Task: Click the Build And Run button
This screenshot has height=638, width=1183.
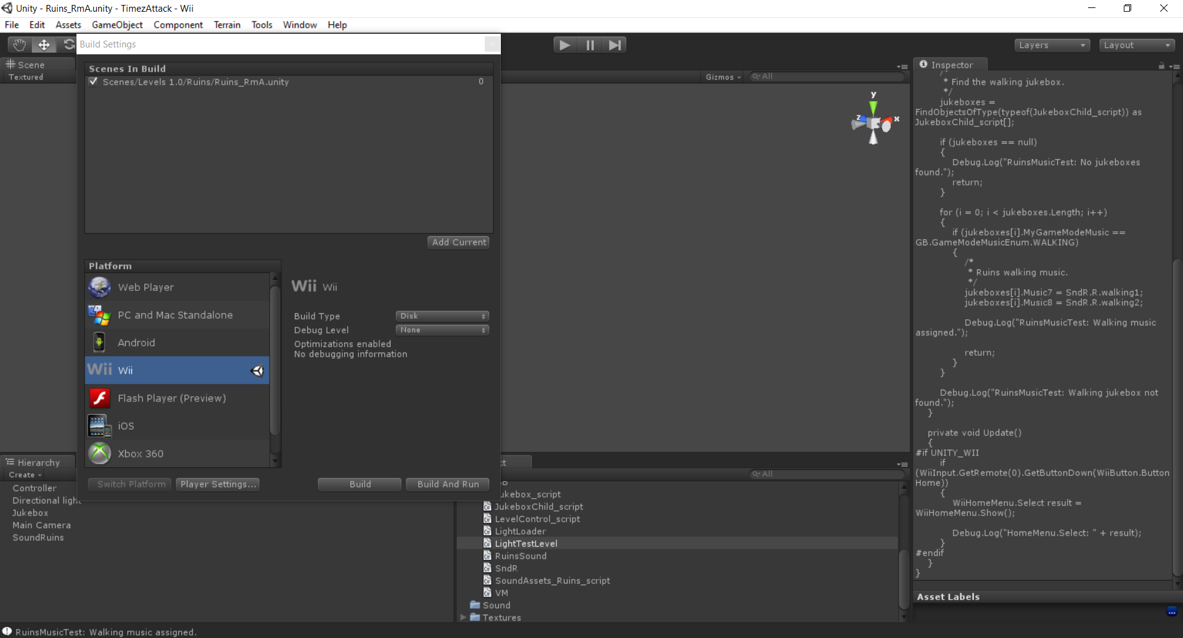Action: 448,485
